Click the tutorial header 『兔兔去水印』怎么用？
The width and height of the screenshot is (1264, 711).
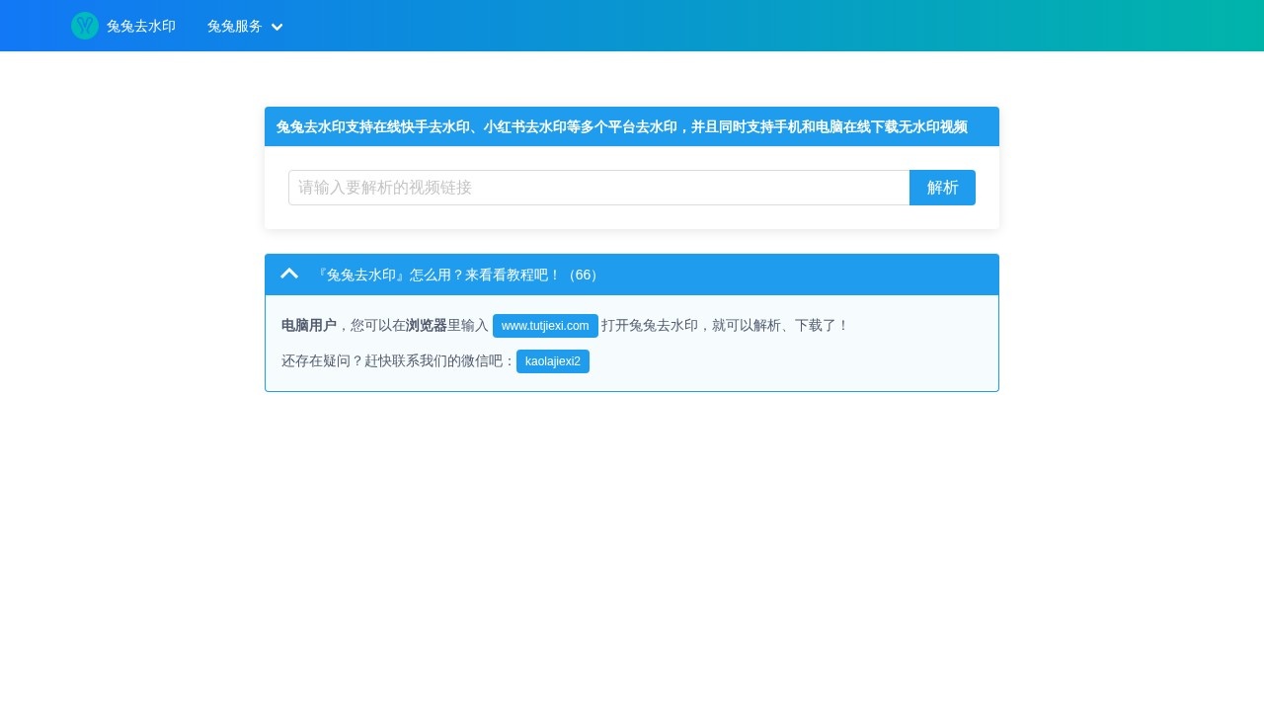[439, 275]
